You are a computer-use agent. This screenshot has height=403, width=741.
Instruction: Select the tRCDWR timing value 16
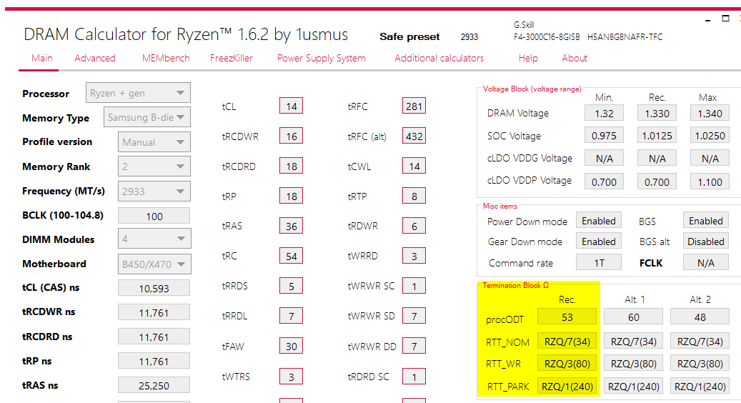coord(291,136)
